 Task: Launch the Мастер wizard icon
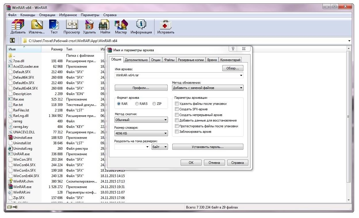(x=121, y=25)
